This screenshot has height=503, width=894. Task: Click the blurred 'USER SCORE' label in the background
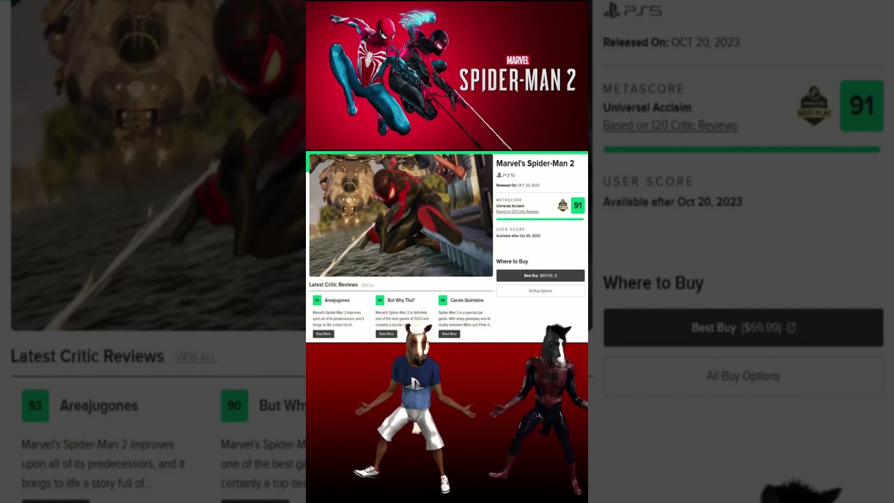(x=648, y=182)
